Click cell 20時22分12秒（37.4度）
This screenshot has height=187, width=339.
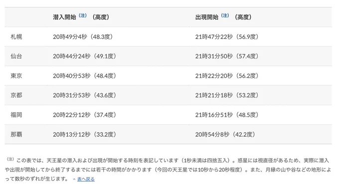(x=85, y=115)
